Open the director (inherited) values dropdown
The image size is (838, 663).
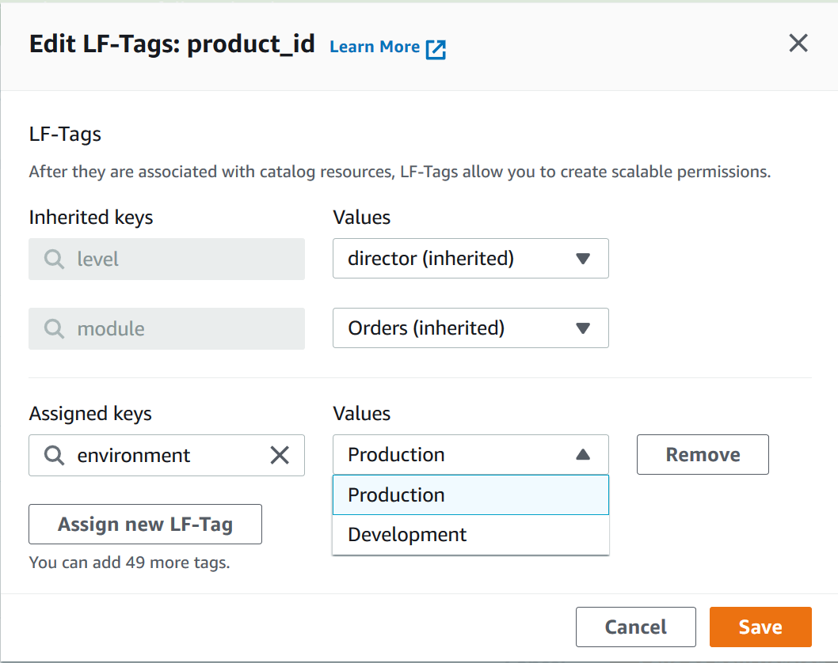(470, 259)
